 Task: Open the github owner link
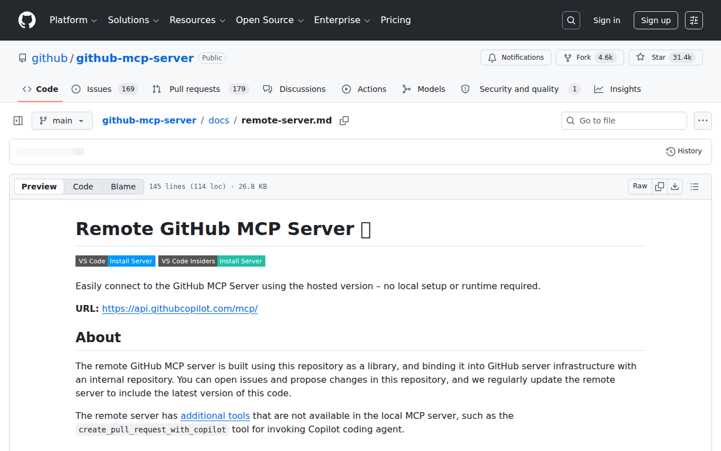50,58
